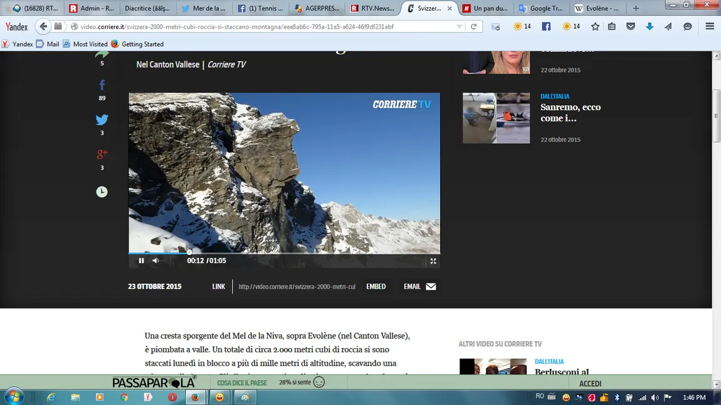The height and width of the screenshot is (405, 721).
Task: Pause the Corriere TV video
Action: [141, 261]
